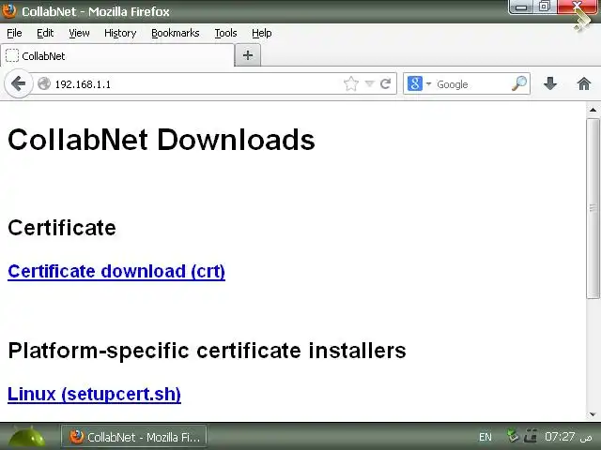Close the Firefox window

click(x=578, y=7)
